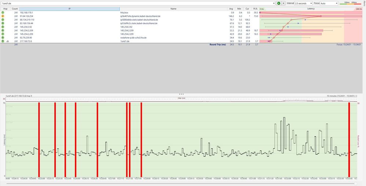The width and height of the screenshot is (366, 186).
Task: Click the Avg column header
Action: pyautogui.click(x=231, y=8)
